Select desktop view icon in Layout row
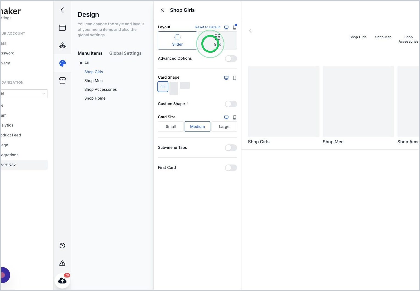The height and width of the screenshot is (291, 420). 226,27
